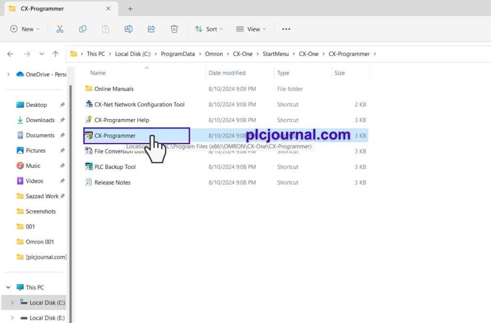Expand the OneDrive tree node
491x323 pixels.
pyautogui.click(x=9, y=74)
